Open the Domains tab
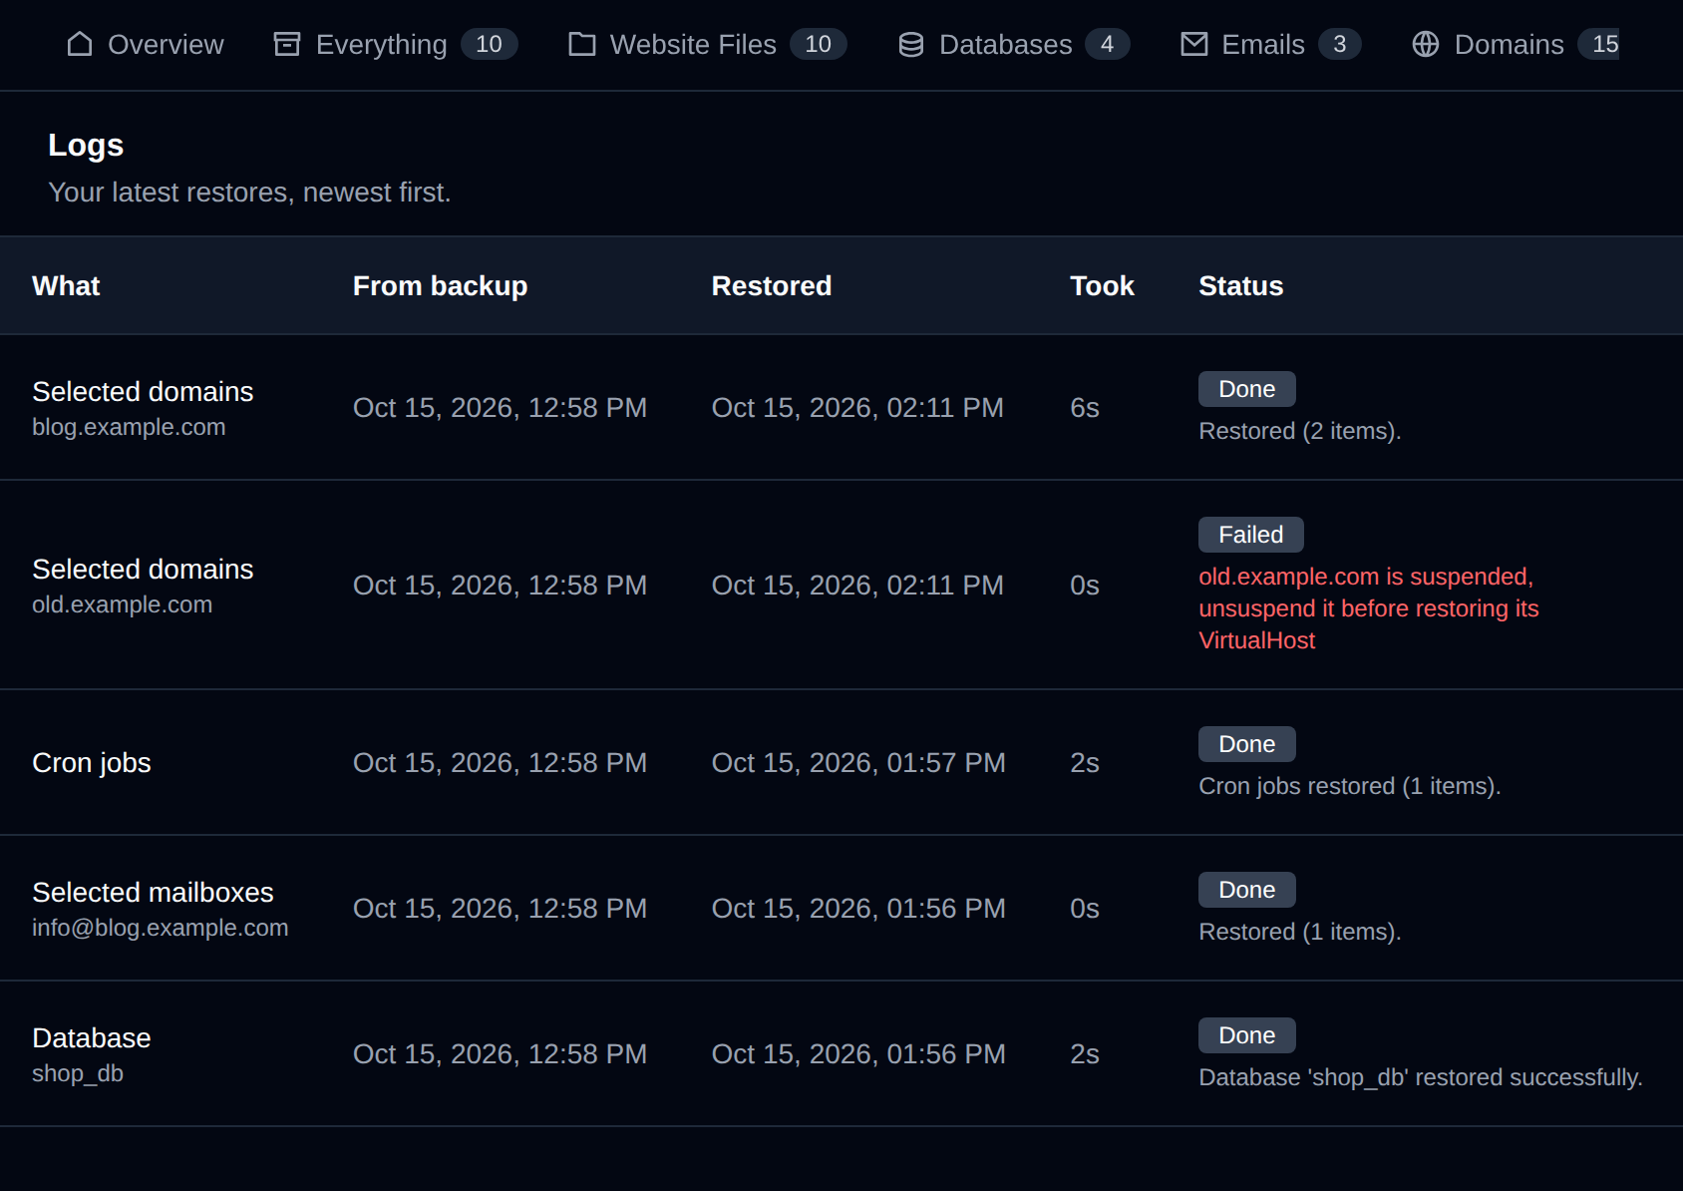 click(x=1515, y=44)
